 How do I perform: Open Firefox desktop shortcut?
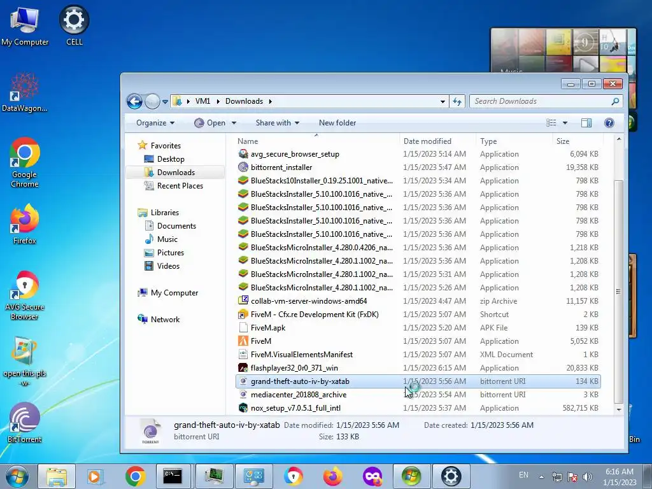click(x=25, y=224)
